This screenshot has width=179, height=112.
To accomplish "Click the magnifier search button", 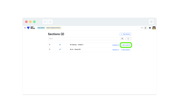I will click(122, 39).
